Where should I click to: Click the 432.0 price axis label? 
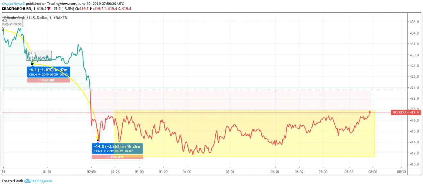tap(415, 44)
